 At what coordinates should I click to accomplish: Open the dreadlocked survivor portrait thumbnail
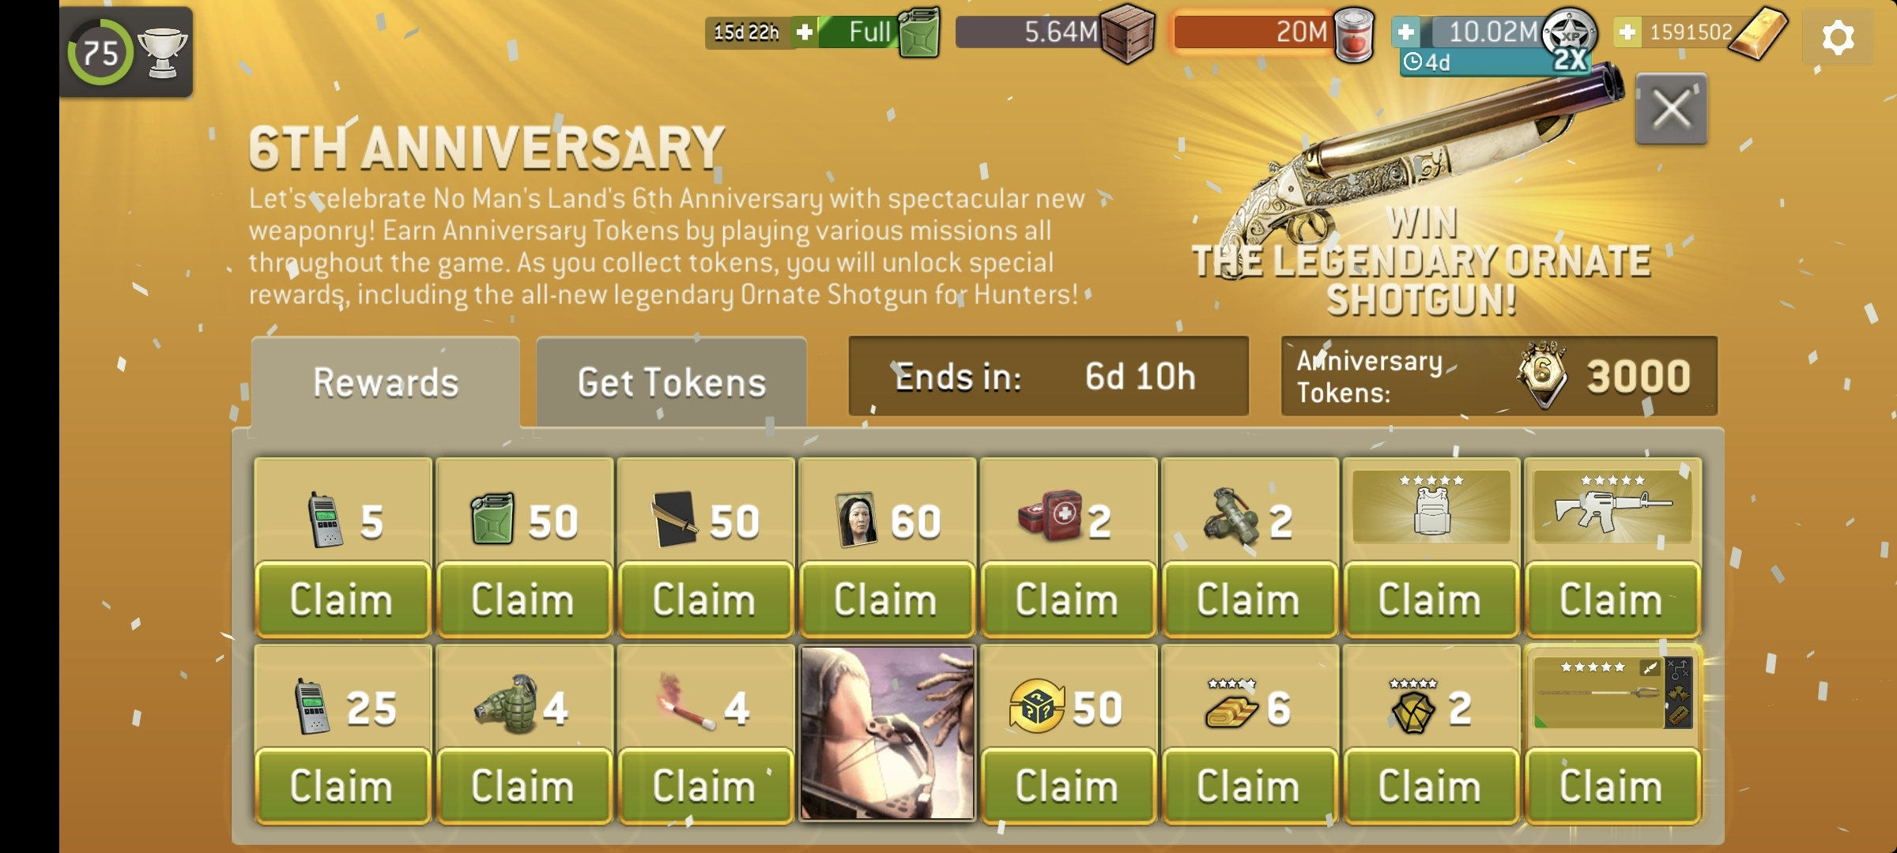point(887,733)
